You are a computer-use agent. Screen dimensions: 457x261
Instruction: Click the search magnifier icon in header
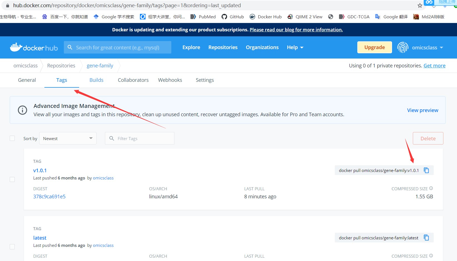(70, 47)
